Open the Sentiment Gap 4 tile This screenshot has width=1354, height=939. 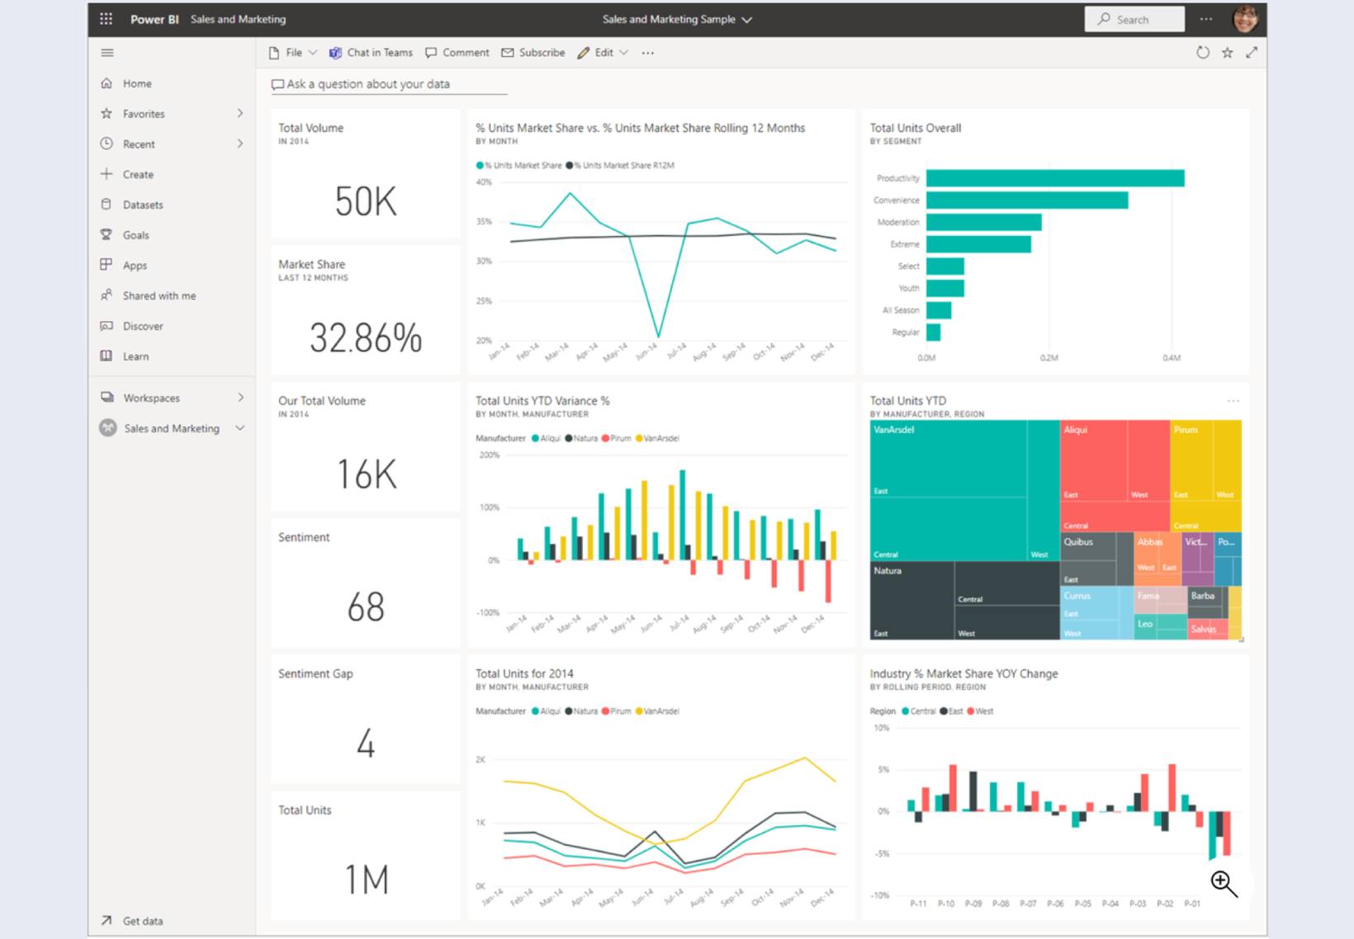tap(366, 720)
